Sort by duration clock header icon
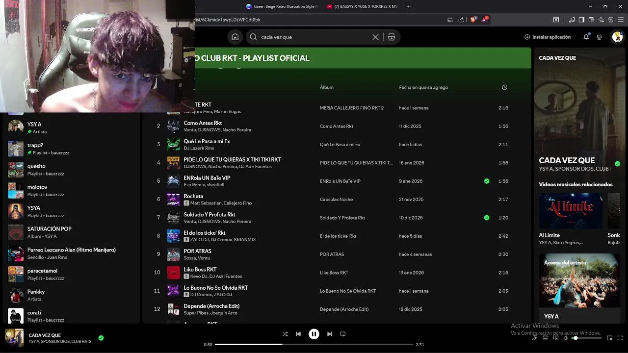The width and height of the screenshot is (628, 353). coord(504,87)
